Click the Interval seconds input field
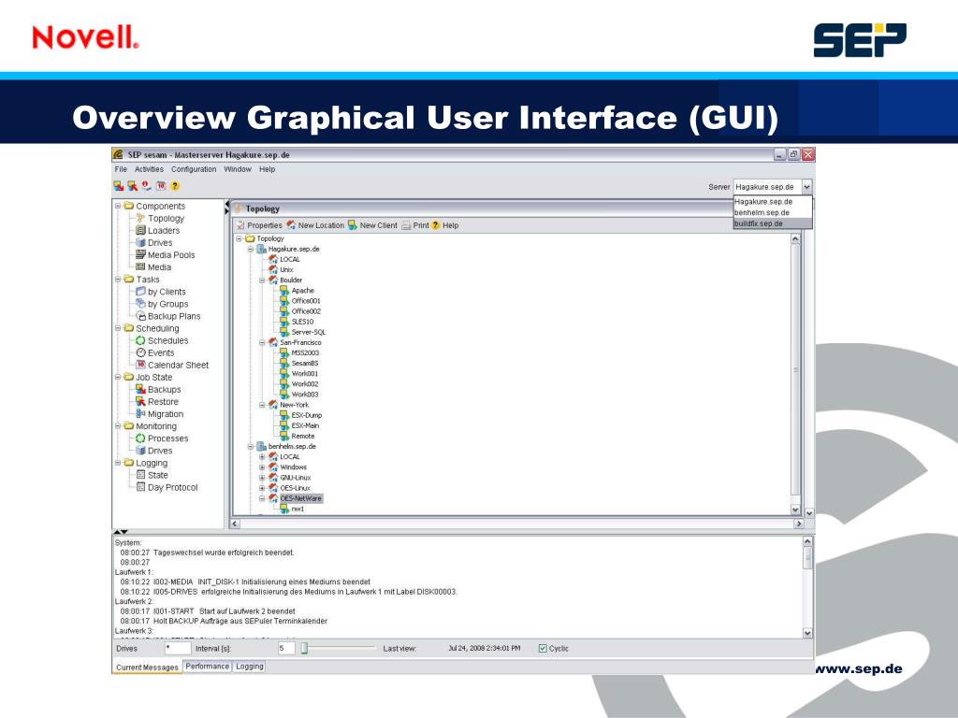 pos(286,649)
